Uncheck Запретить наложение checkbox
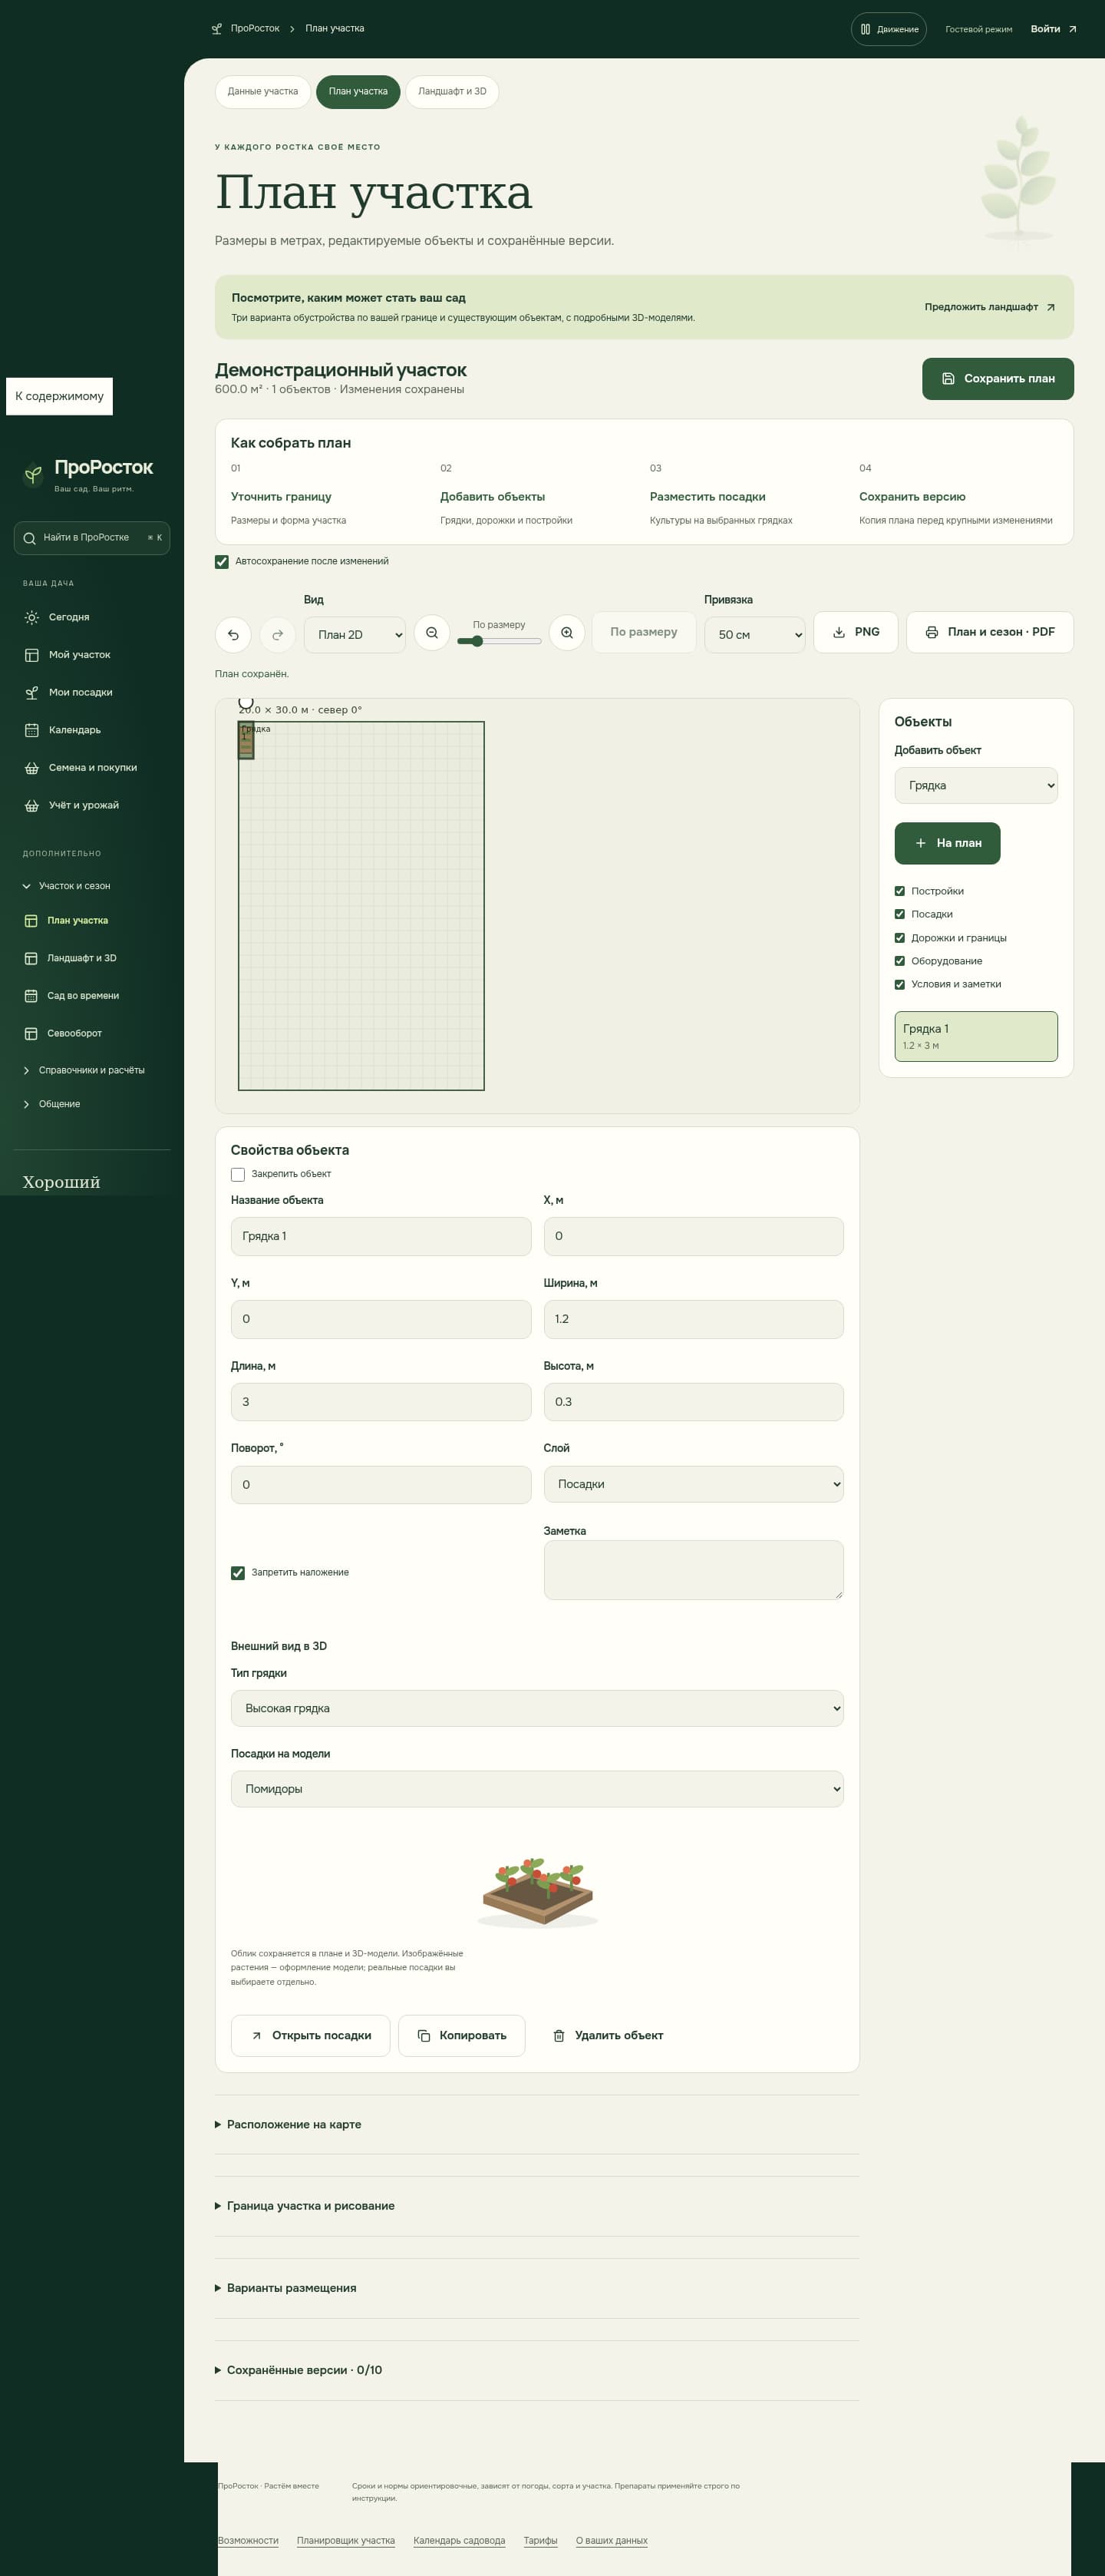Screen dimensions: 1105x2576 [238, 1573]
